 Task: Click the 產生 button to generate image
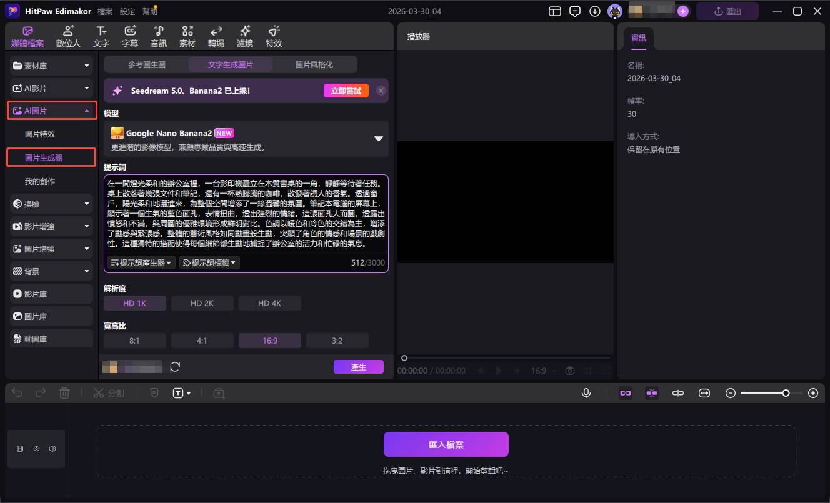(x=359, y=367)
